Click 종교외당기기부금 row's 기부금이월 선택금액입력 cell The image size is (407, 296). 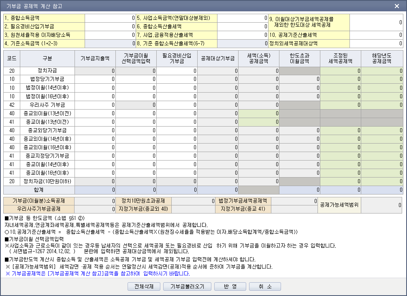136,130
